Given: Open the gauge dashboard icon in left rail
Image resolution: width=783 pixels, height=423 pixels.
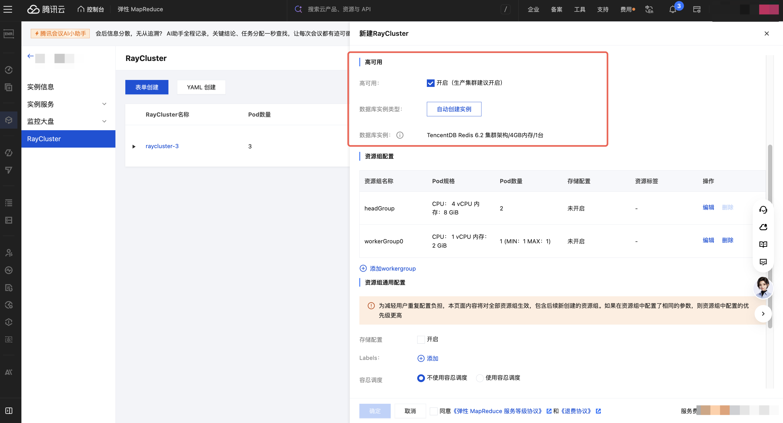Looking at the screenshot, I should pos(9,70).
